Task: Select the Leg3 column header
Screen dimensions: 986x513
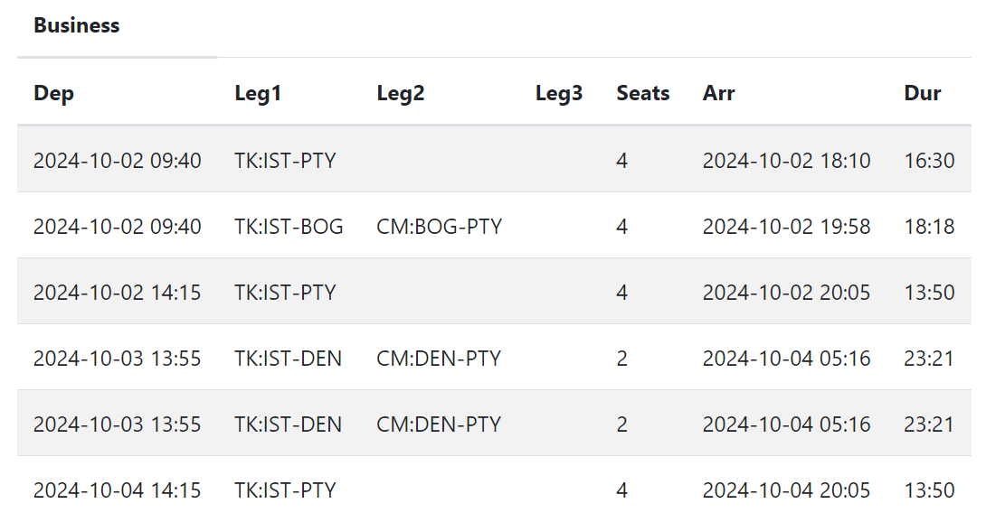Action: click(559, 93)
